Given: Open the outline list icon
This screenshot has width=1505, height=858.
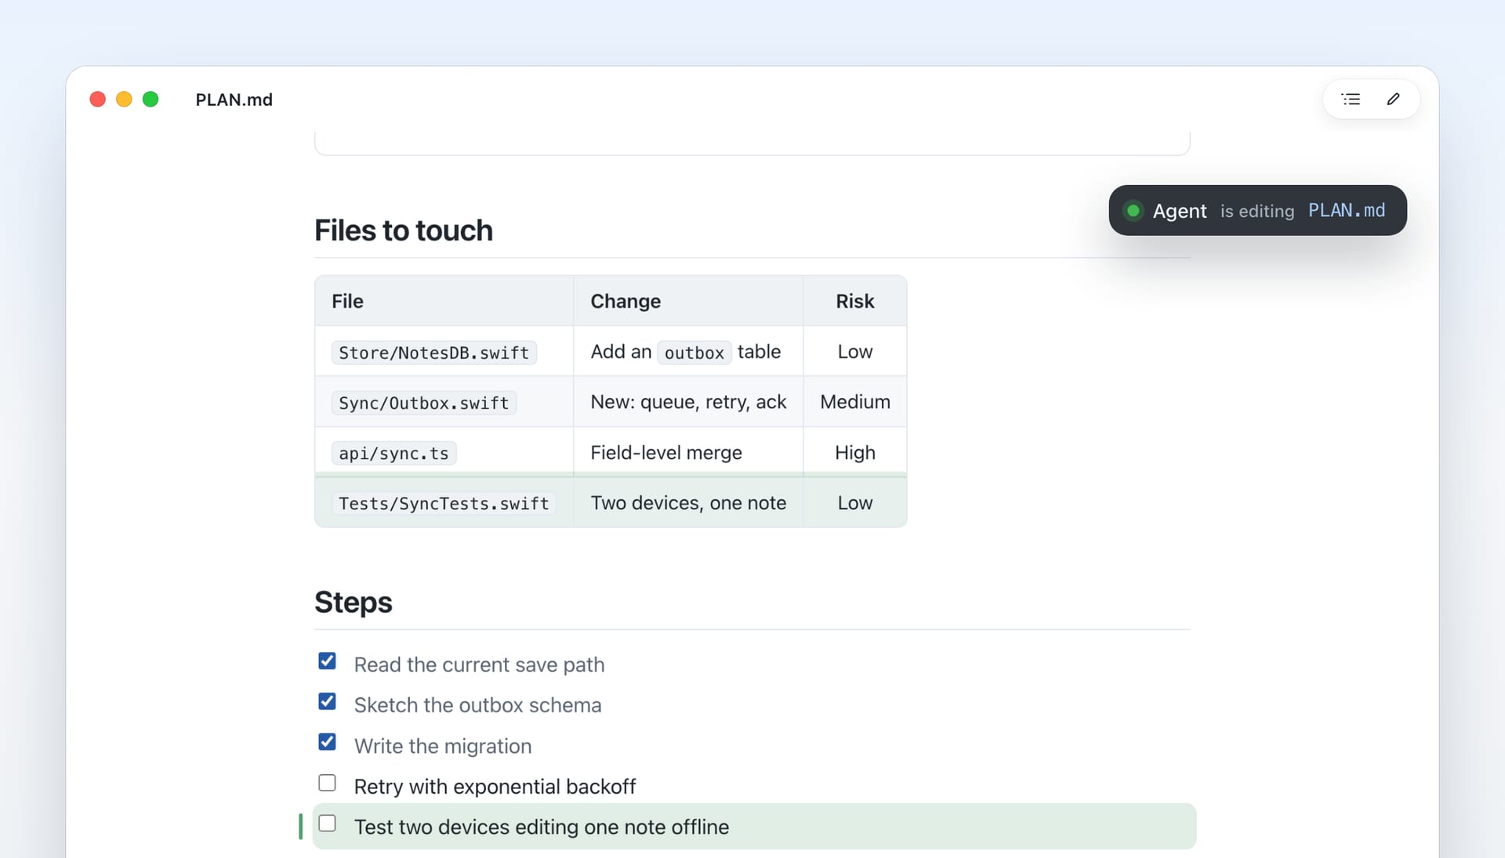Looking at the screenshot, I should pyautogui.click(x=1351, y=100).
